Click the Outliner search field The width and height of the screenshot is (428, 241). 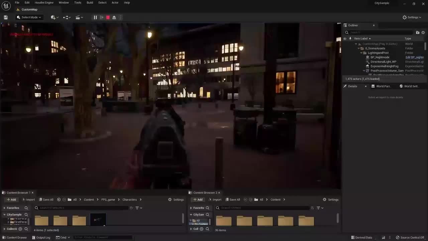[379, 32]
